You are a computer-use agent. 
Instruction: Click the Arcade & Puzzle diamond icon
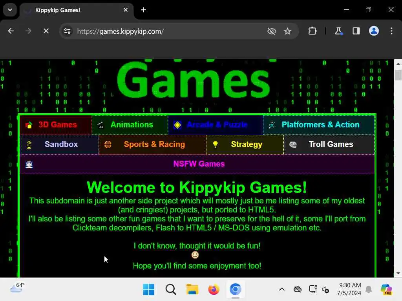coord(177,125)
